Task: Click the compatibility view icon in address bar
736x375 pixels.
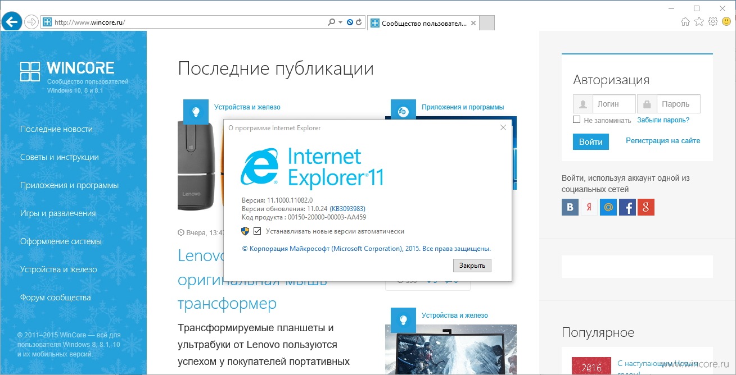Action: (350, 22)
